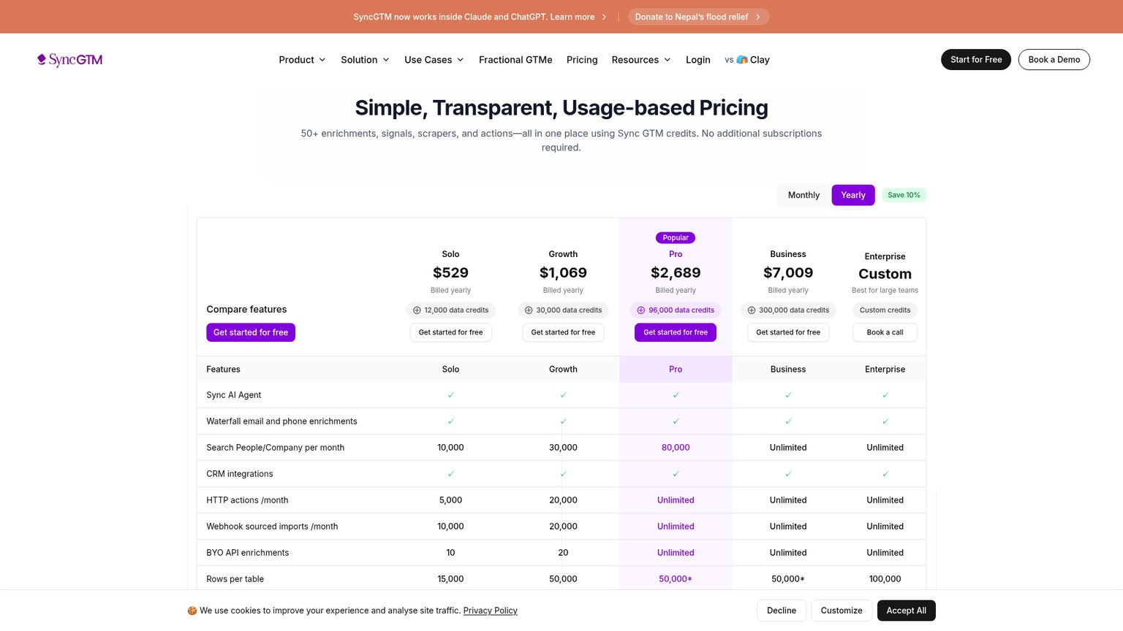The width and height of the screenshot is (1123, 631).
Task: Click Enterprise 100,000 rows per table value
Action: [885, 579]
